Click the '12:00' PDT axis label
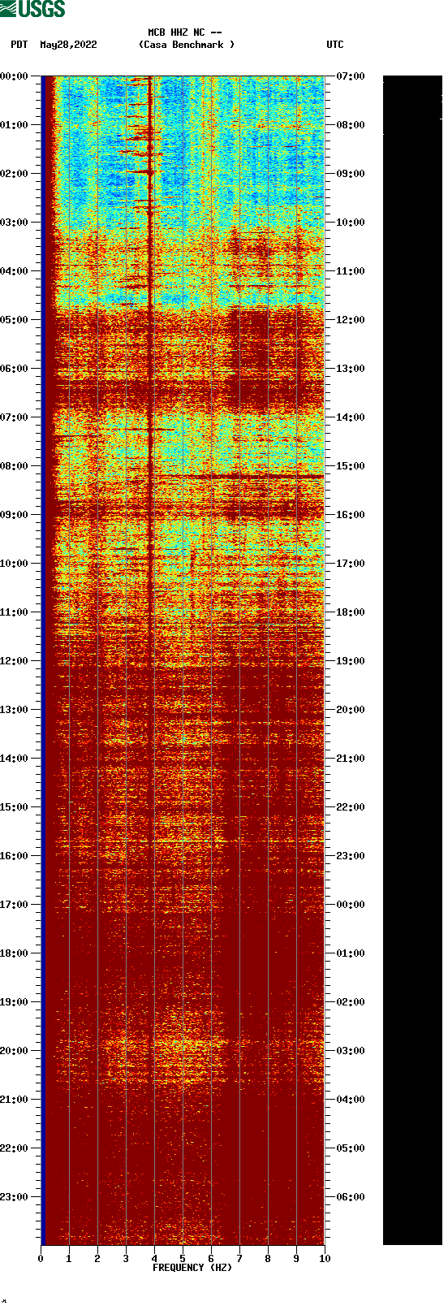The image size is (448, 1310). (15, 661)
